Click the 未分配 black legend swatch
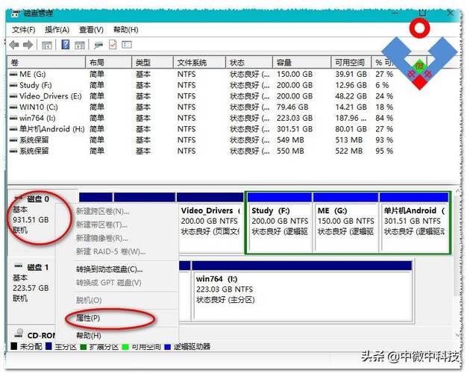Viewport: 470px width, 373px height. click(13, 346)
